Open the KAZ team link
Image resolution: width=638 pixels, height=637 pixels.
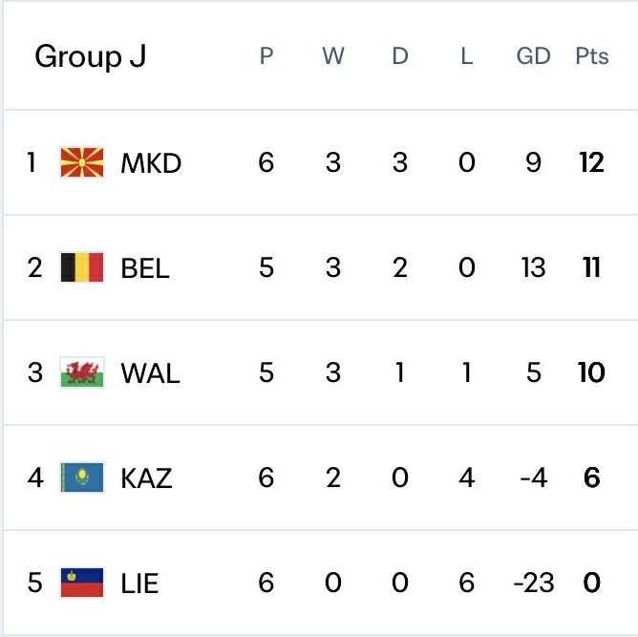pyautogui.click(x=146, y=478)
